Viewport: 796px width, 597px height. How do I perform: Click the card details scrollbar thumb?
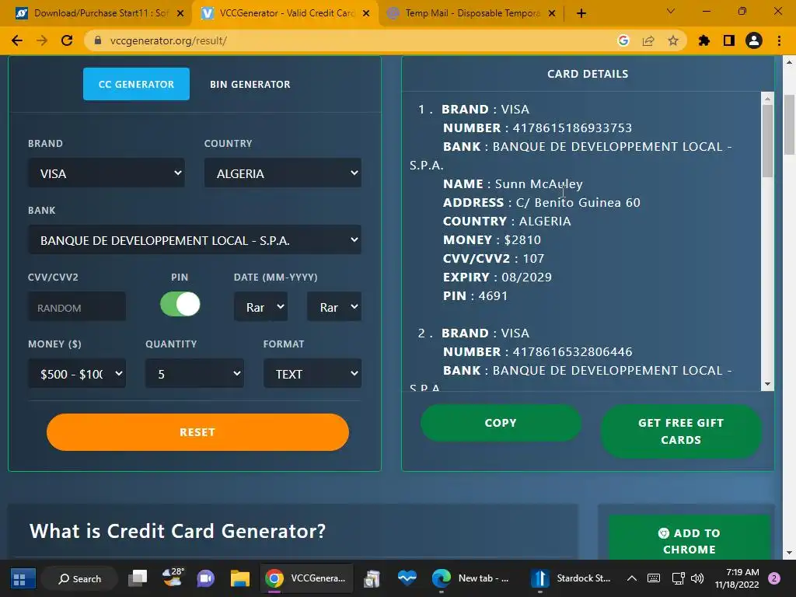coord(767,141)
